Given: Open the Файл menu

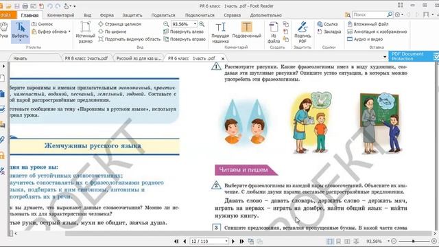Looking at the screenshot, I should click(x=6, y=15).
